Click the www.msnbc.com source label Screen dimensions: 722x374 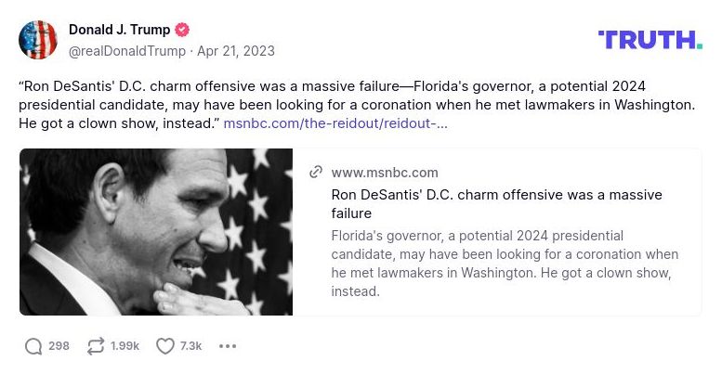tap(385, 173)
